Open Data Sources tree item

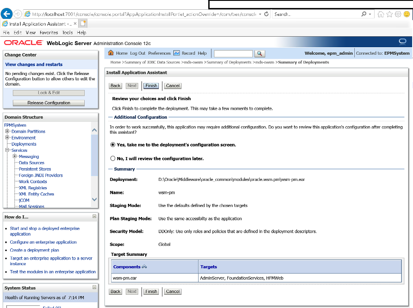[32, 162]
